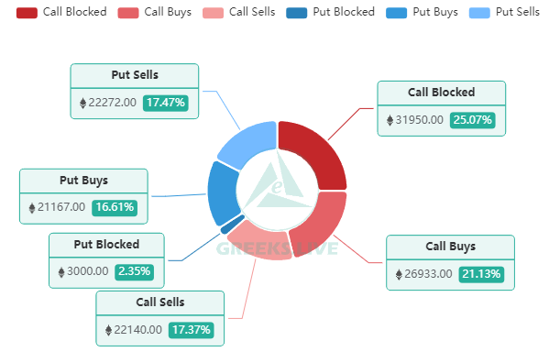Select the thin Put Blocked donut slice
549x352 pixels.
[x=232, y=225]
